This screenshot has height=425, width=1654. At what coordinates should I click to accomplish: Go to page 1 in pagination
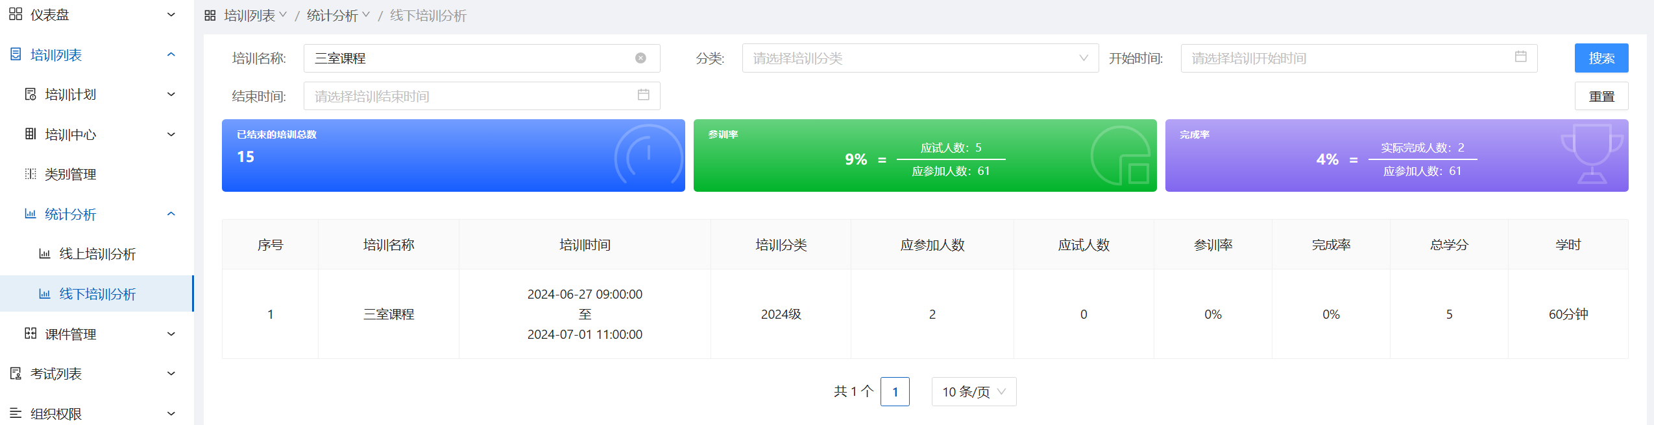click(x=894, y=392)
